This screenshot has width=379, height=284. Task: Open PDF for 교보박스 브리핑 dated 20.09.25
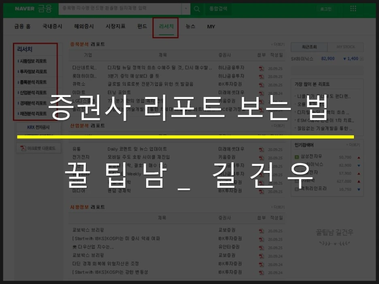[x=261, y=231]
